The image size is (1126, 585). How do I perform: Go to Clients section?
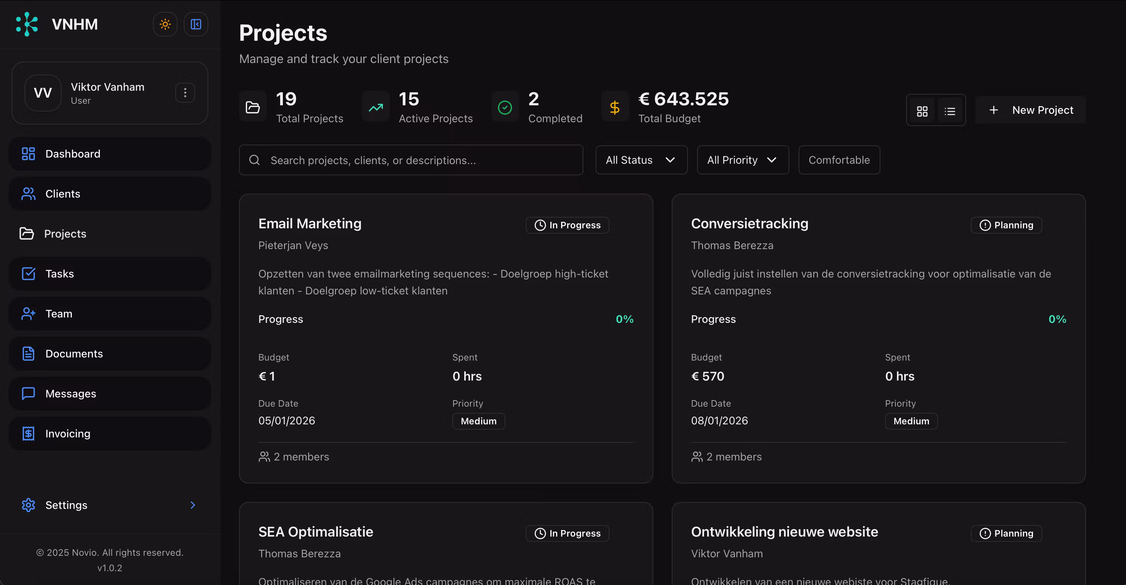point(110,194)
